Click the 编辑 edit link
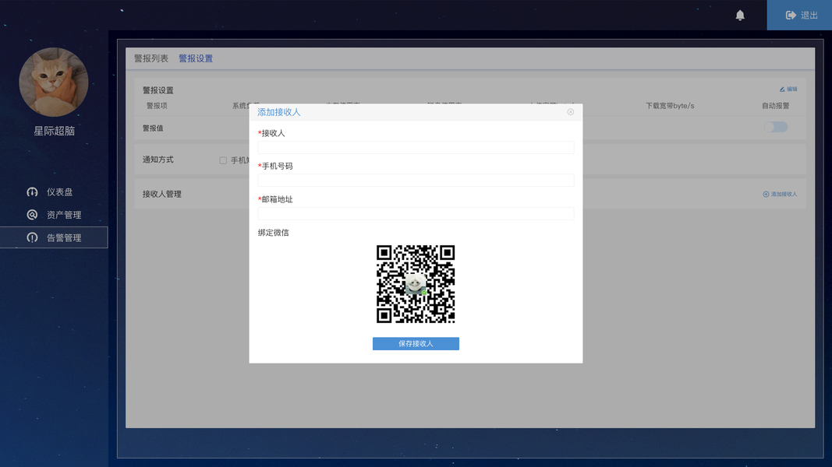 coord(788,89)
